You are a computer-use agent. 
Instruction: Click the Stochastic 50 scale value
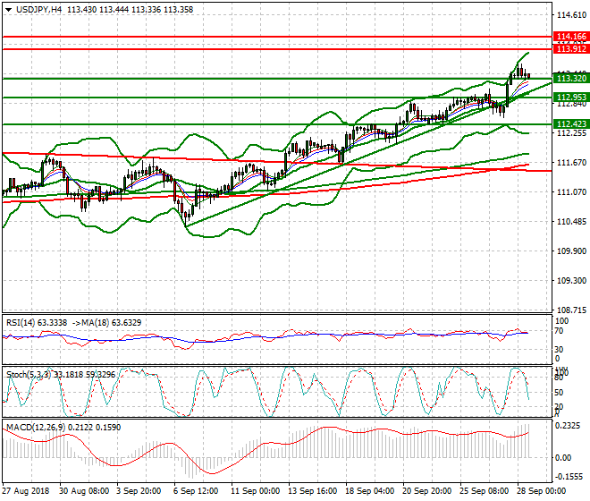coord(559,393)
